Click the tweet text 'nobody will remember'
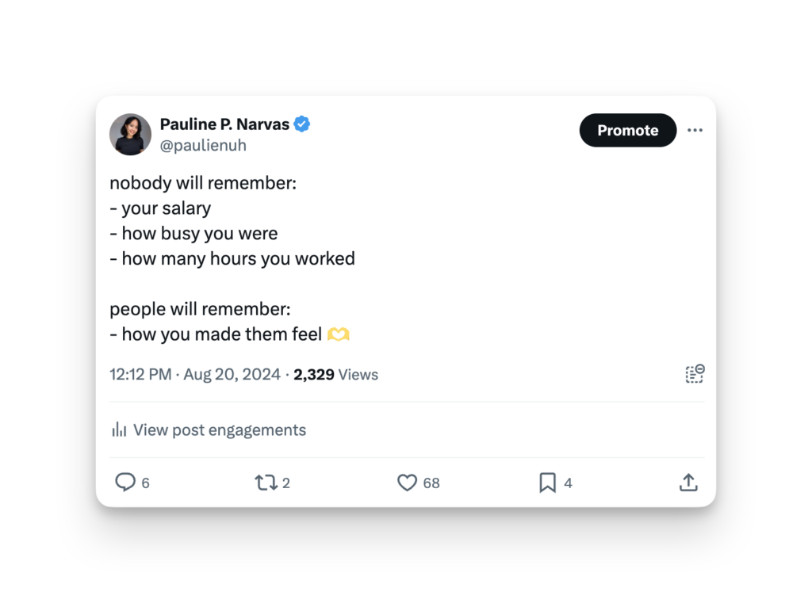The height and width of the screenshot is (603, 812). 202,183
